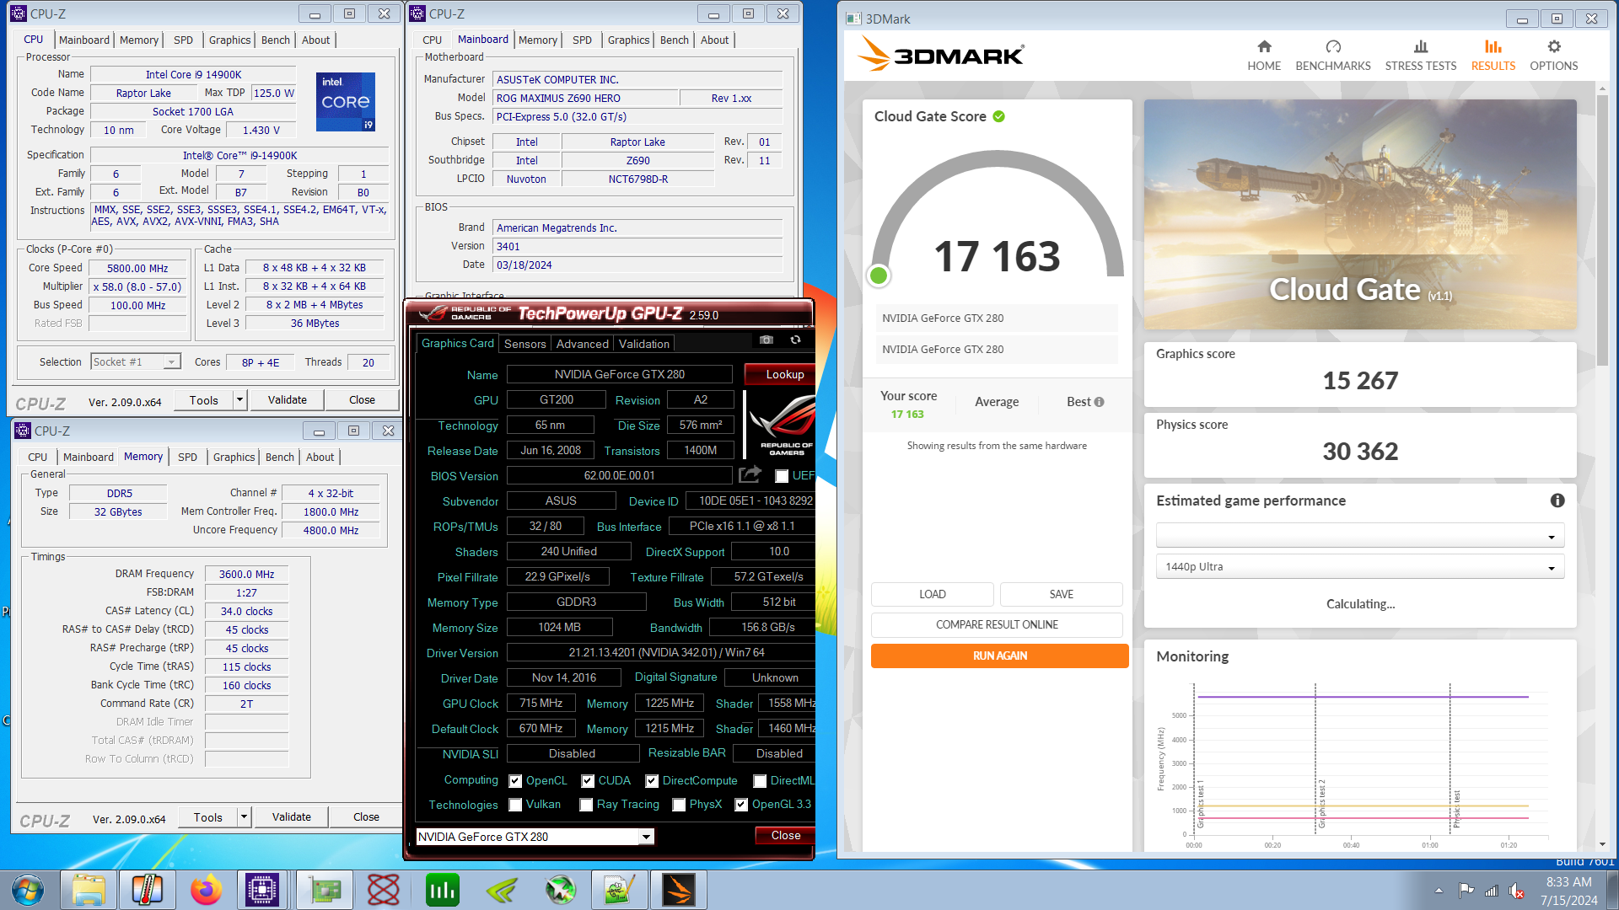Click the GPU-Z screenshot camera icon

click(x=766, y=340)
